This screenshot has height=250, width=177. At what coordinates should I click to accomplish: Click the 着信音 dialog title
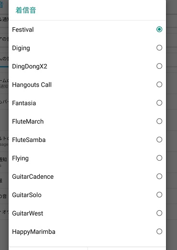tap(26, 10)
